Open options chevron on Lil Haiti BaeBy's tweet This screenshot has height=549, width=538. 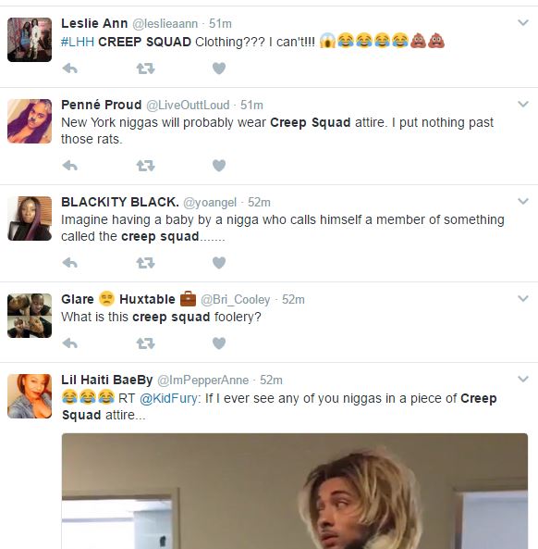pos(523,380)
